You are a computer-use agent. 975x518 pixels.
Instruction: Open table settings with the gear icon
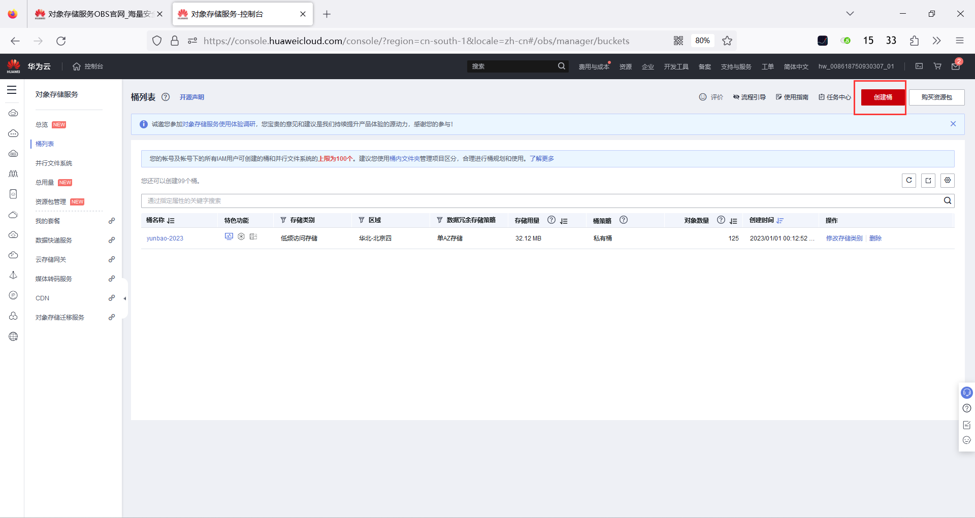point(948,180)
